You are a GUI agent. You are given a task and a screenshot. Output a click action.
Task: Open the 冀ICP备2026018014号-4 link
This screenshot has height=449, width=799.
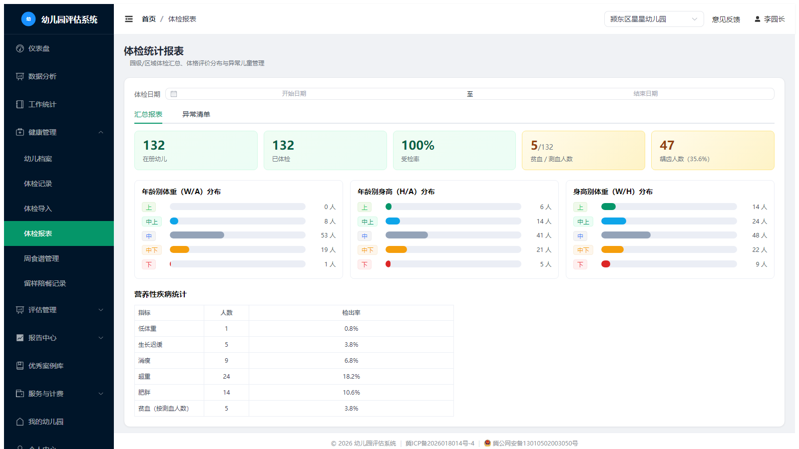click(440, 443)
